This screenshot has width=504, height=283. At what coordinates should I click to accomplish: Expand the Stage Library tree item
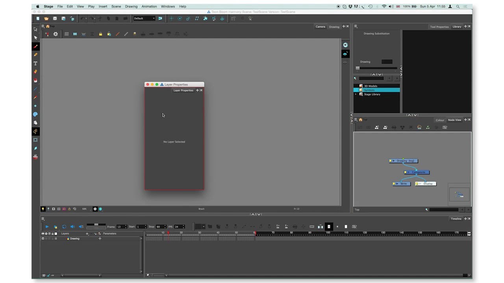[356, 94]
